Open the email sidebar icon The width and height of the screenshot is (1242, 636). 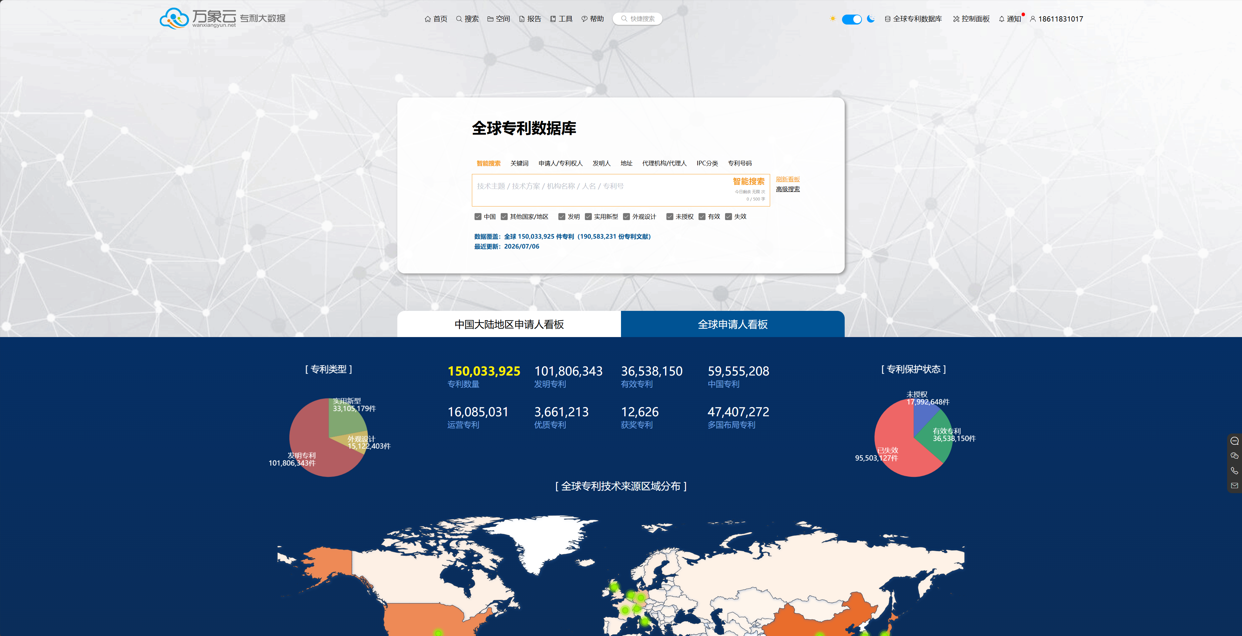tap(1234, 486)
